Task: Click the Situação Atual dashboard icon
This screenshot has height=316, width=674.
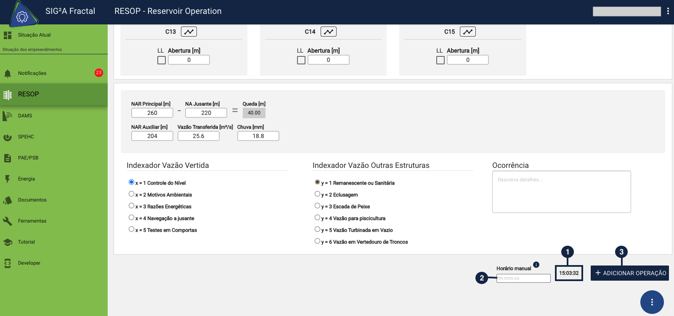Action: coord(8,35)
